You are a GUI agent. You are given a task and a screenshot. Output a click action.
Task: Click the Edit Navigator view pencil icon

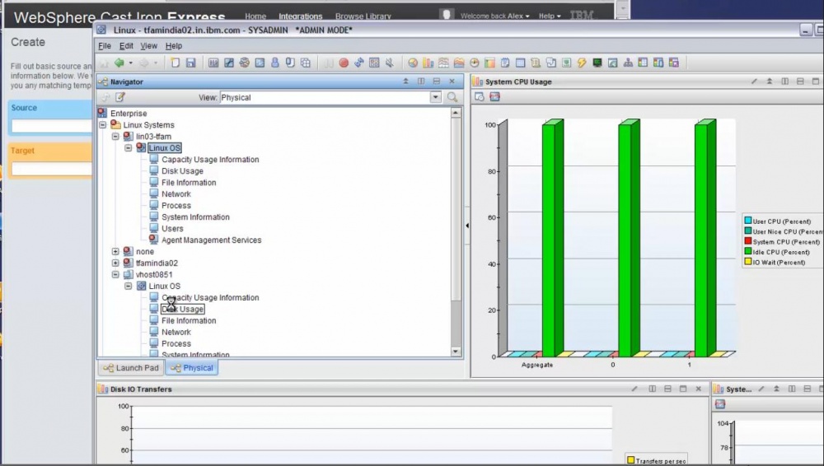click(120, 97)
